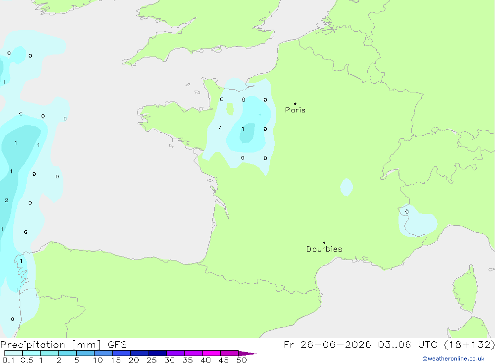
Task: Click the 10–15 mm legend swatch
Action: coord(103,353)
